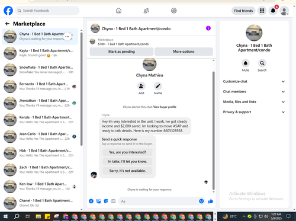Open the Friends icon in top navigation
296x221 pixels.
[x=146, y=11]
